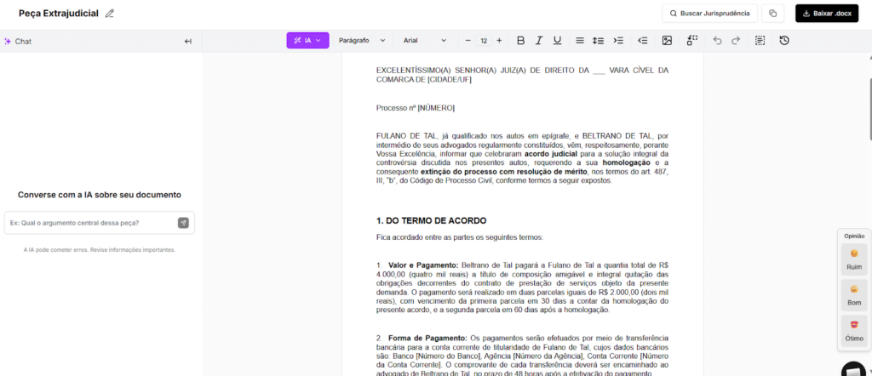Decrease paragraph indent
Viewport: 872px width, 376px height.
[643, 41]
